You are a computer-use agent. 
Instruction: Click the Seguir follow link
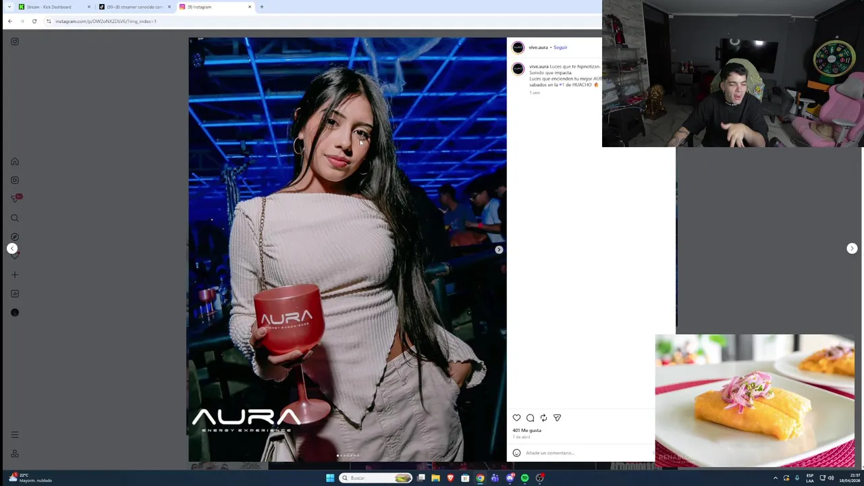click(560, 47)
